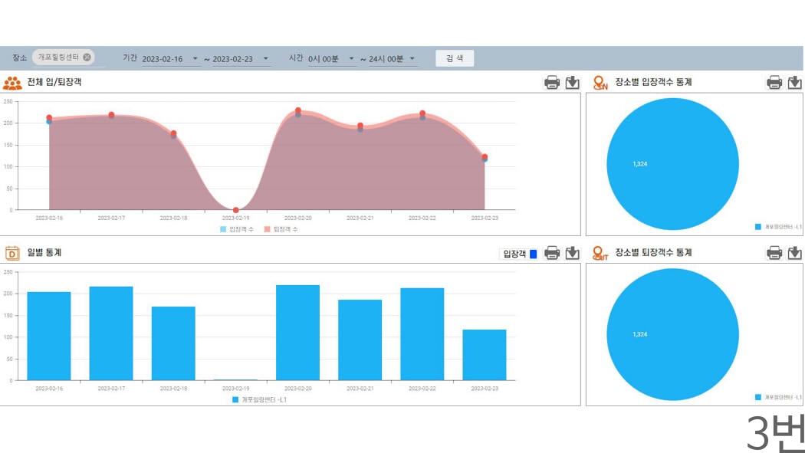Click the 2023-02-20 bar in daily chart

(297, 333)
